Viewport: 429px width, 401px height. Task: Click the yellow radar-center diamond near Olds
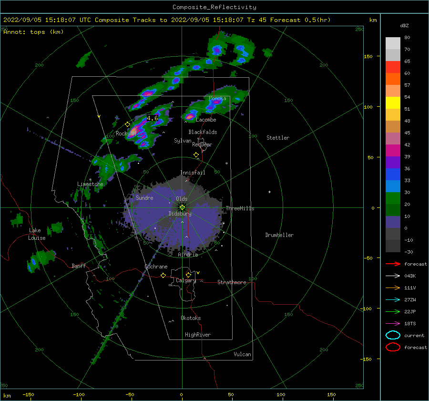click(182, 207)
